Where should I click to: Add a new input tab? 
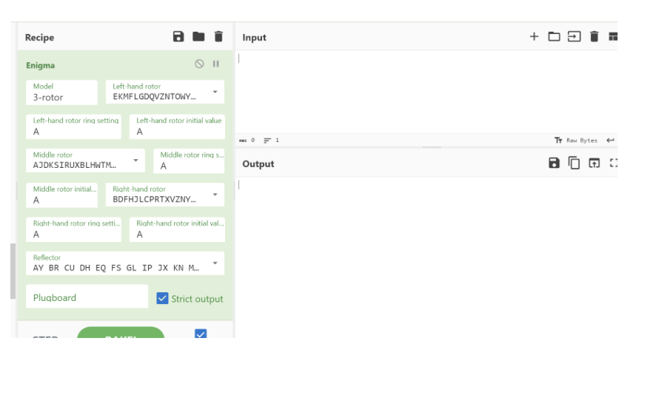point(534,36)
